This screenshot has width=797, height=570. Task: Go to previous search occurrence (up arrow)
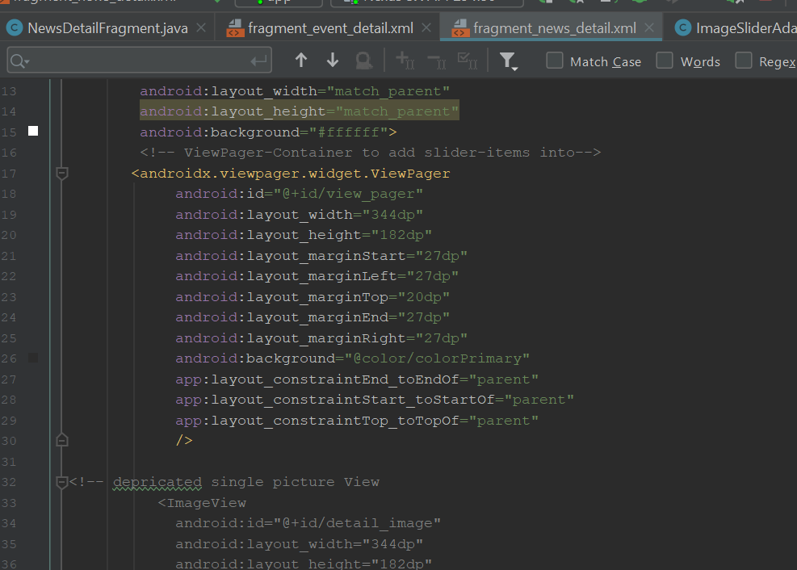point(301,61)
